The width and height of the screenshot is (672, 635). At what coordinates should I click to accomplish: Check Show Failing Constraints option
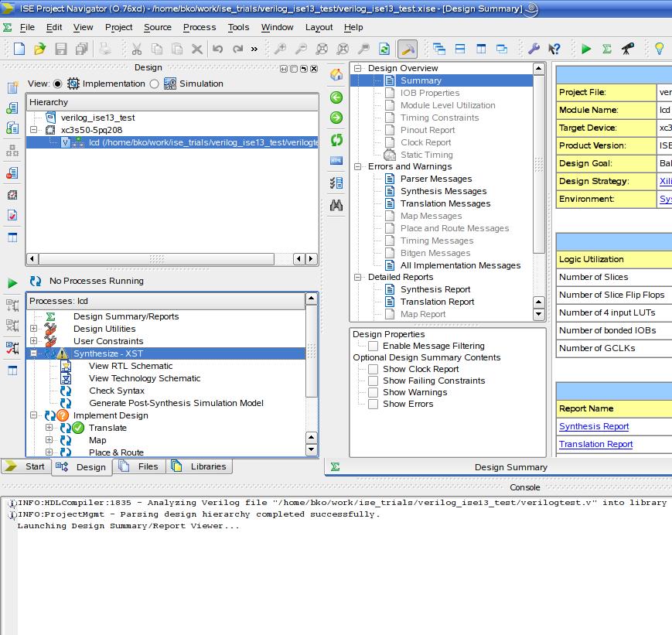coord(374,381)
